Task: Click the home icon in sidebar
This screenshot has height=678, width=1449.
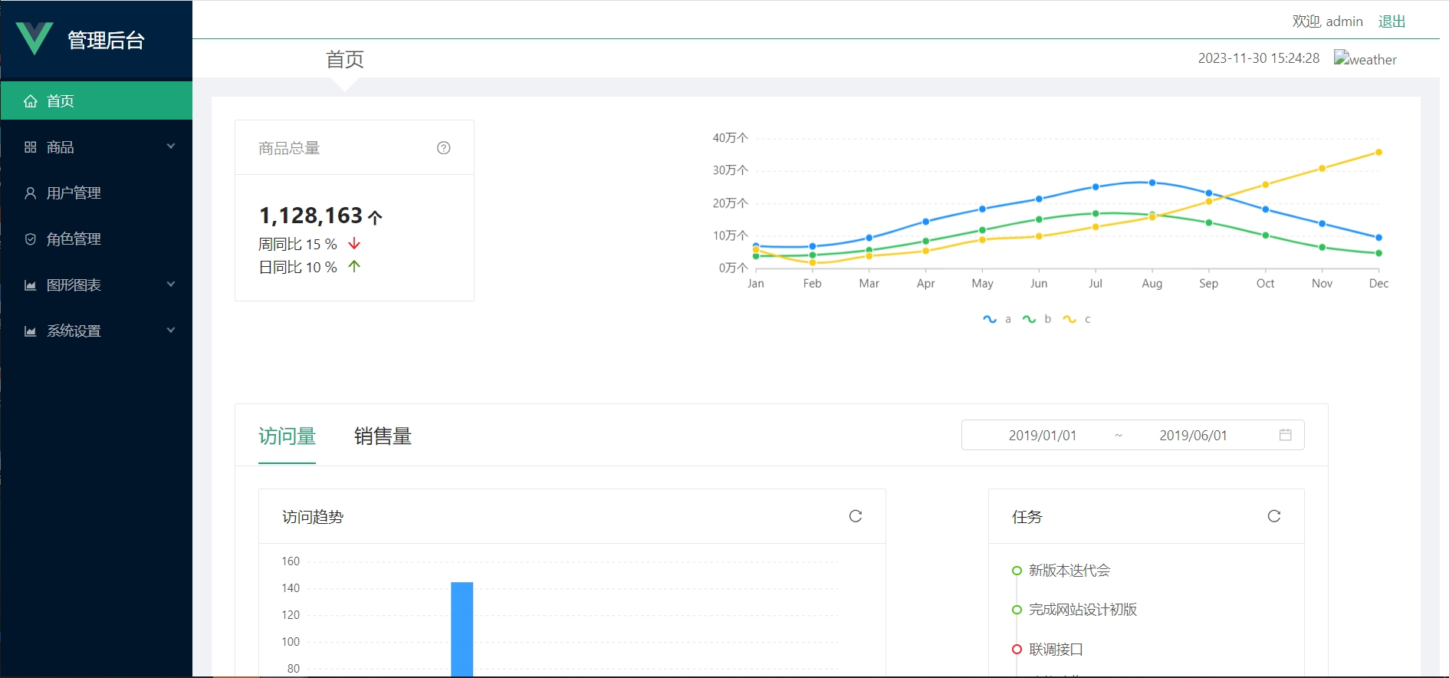Action: tap(31, 101)
